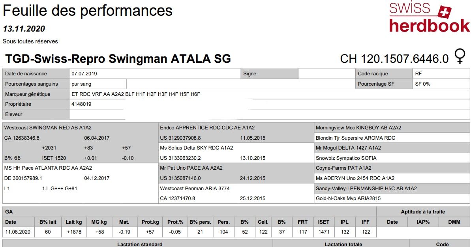Click the animal ID CH 120.1507.6446.0

[x=394, y=59]
